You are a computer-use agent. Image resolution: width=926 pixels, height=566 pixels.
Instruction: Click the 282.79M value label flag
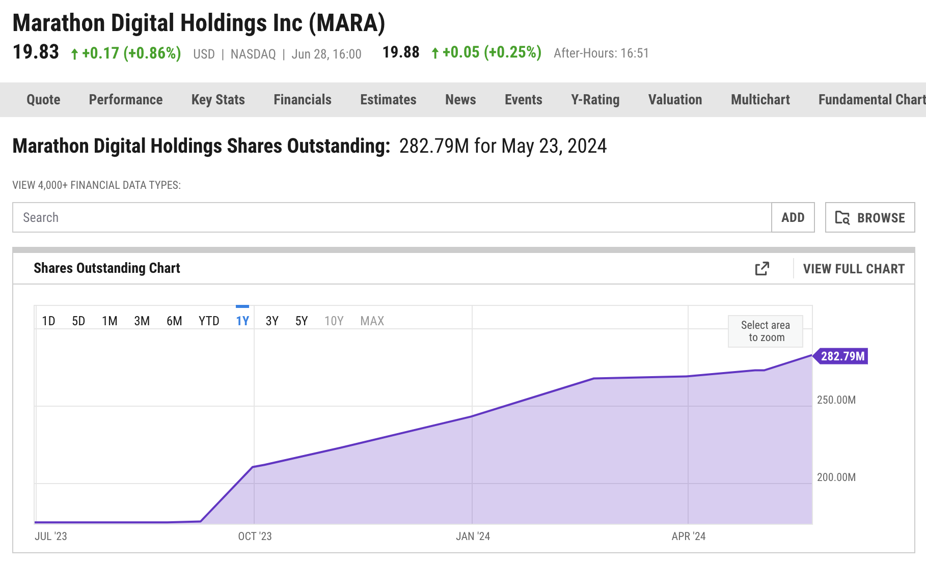[842, 356]
